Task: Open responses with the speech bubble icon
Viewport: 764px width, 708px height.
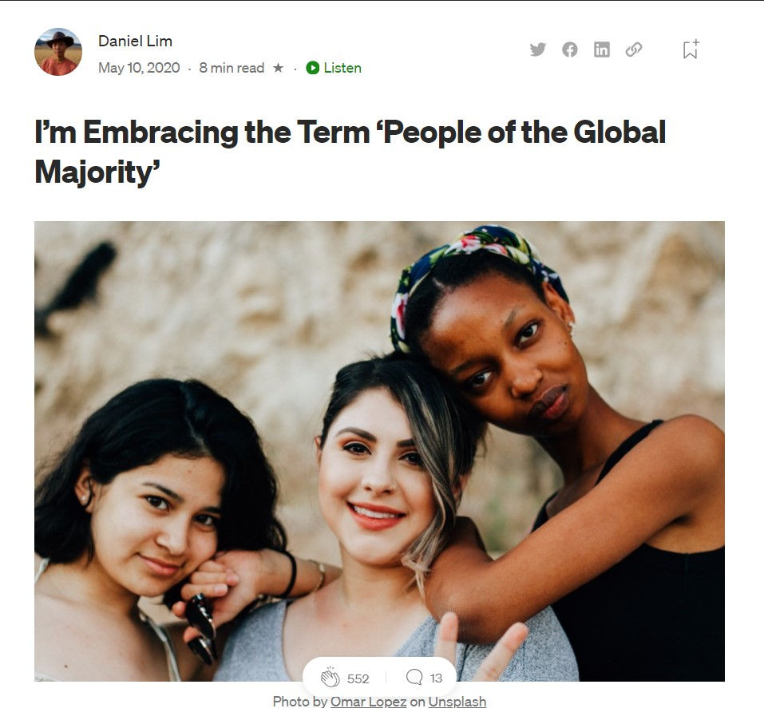Action: (x=414, y=677)
